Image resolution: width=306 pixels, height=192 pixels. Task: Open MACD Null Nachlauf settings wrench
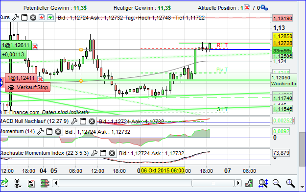tap(74, 121)
